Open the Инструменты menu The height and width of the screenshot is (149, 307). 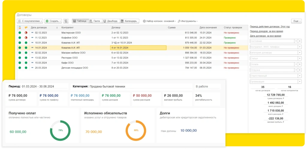pos(188,21)
